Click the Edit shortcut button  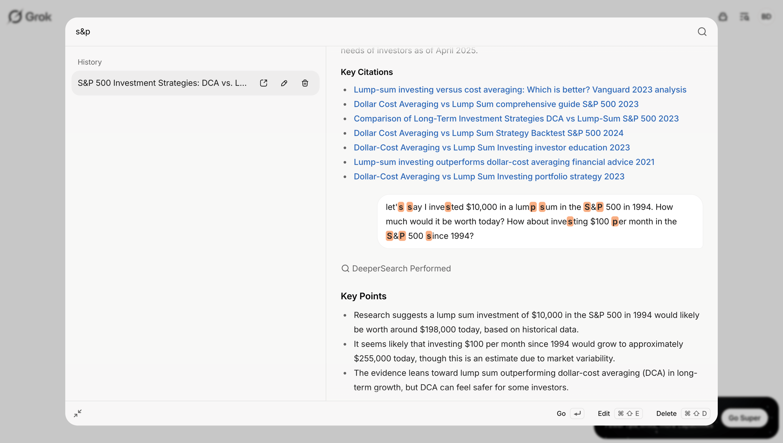[620, 413]
